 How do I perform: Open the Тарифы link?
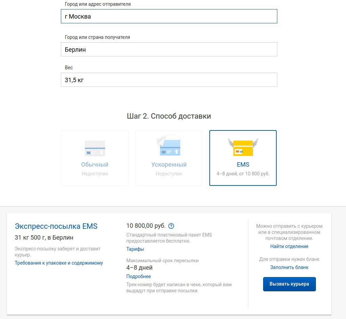[135, 249]
